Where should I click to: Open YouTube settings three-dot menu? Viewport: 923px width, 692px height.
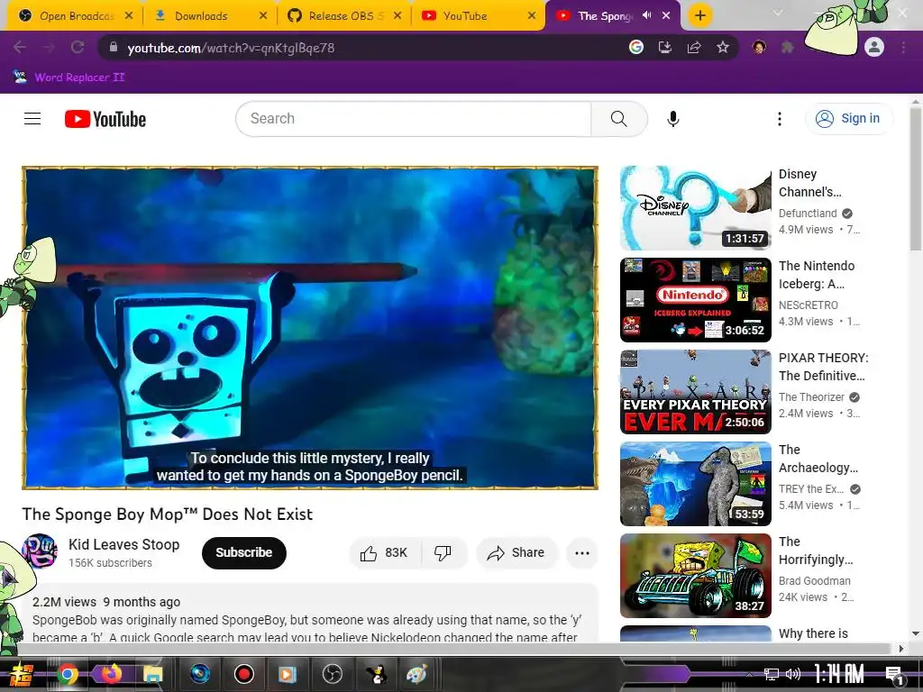pyautogui.click(x=780, y=119)
